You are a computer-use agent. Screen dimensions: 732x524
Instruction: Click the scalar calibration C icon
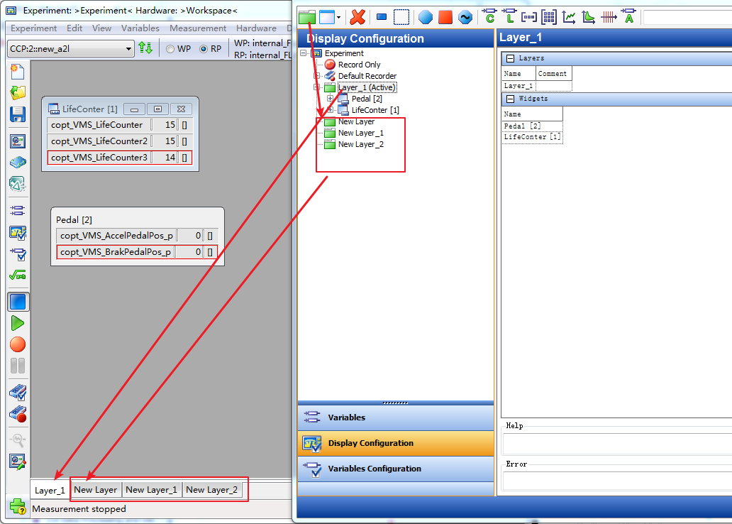tap(489, 17)
